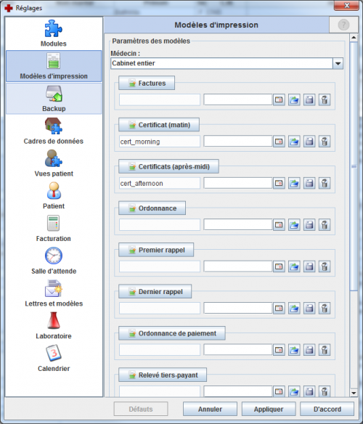Screen dimensions: 363x424
Task: Click the scrollbar down arrow
Action: click(354, 393)
